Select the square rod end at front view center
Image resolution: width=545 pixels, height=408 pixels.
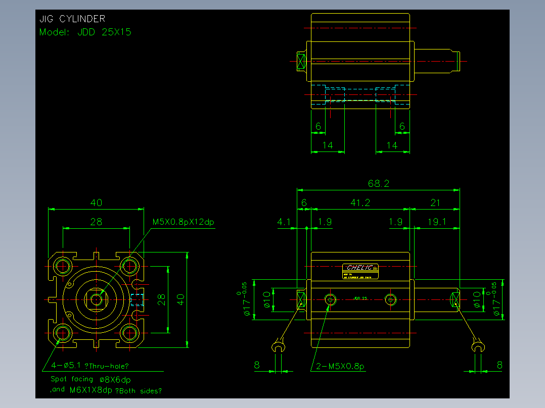point(96,299)
